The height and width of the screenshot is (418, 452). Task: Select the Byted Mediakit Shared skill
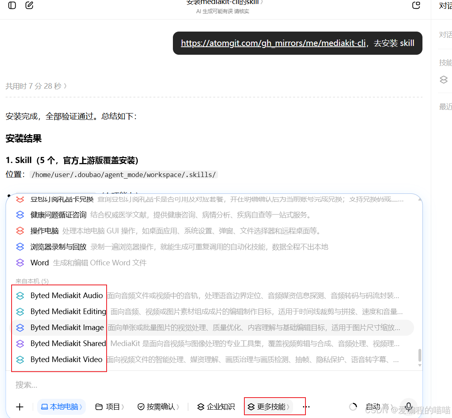coord(213,344)
